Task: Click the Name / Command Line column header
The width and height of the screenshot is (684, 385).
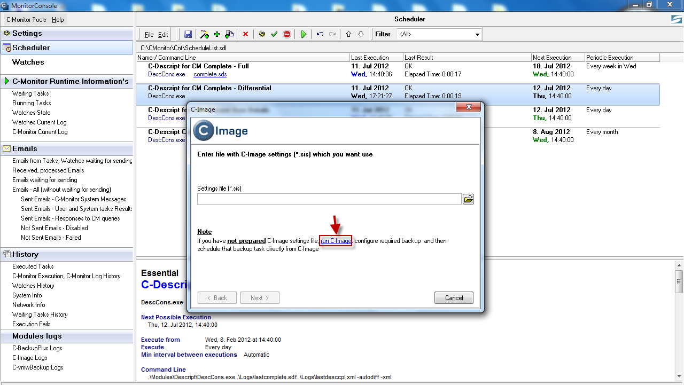Action: click(x=243, y=57)
